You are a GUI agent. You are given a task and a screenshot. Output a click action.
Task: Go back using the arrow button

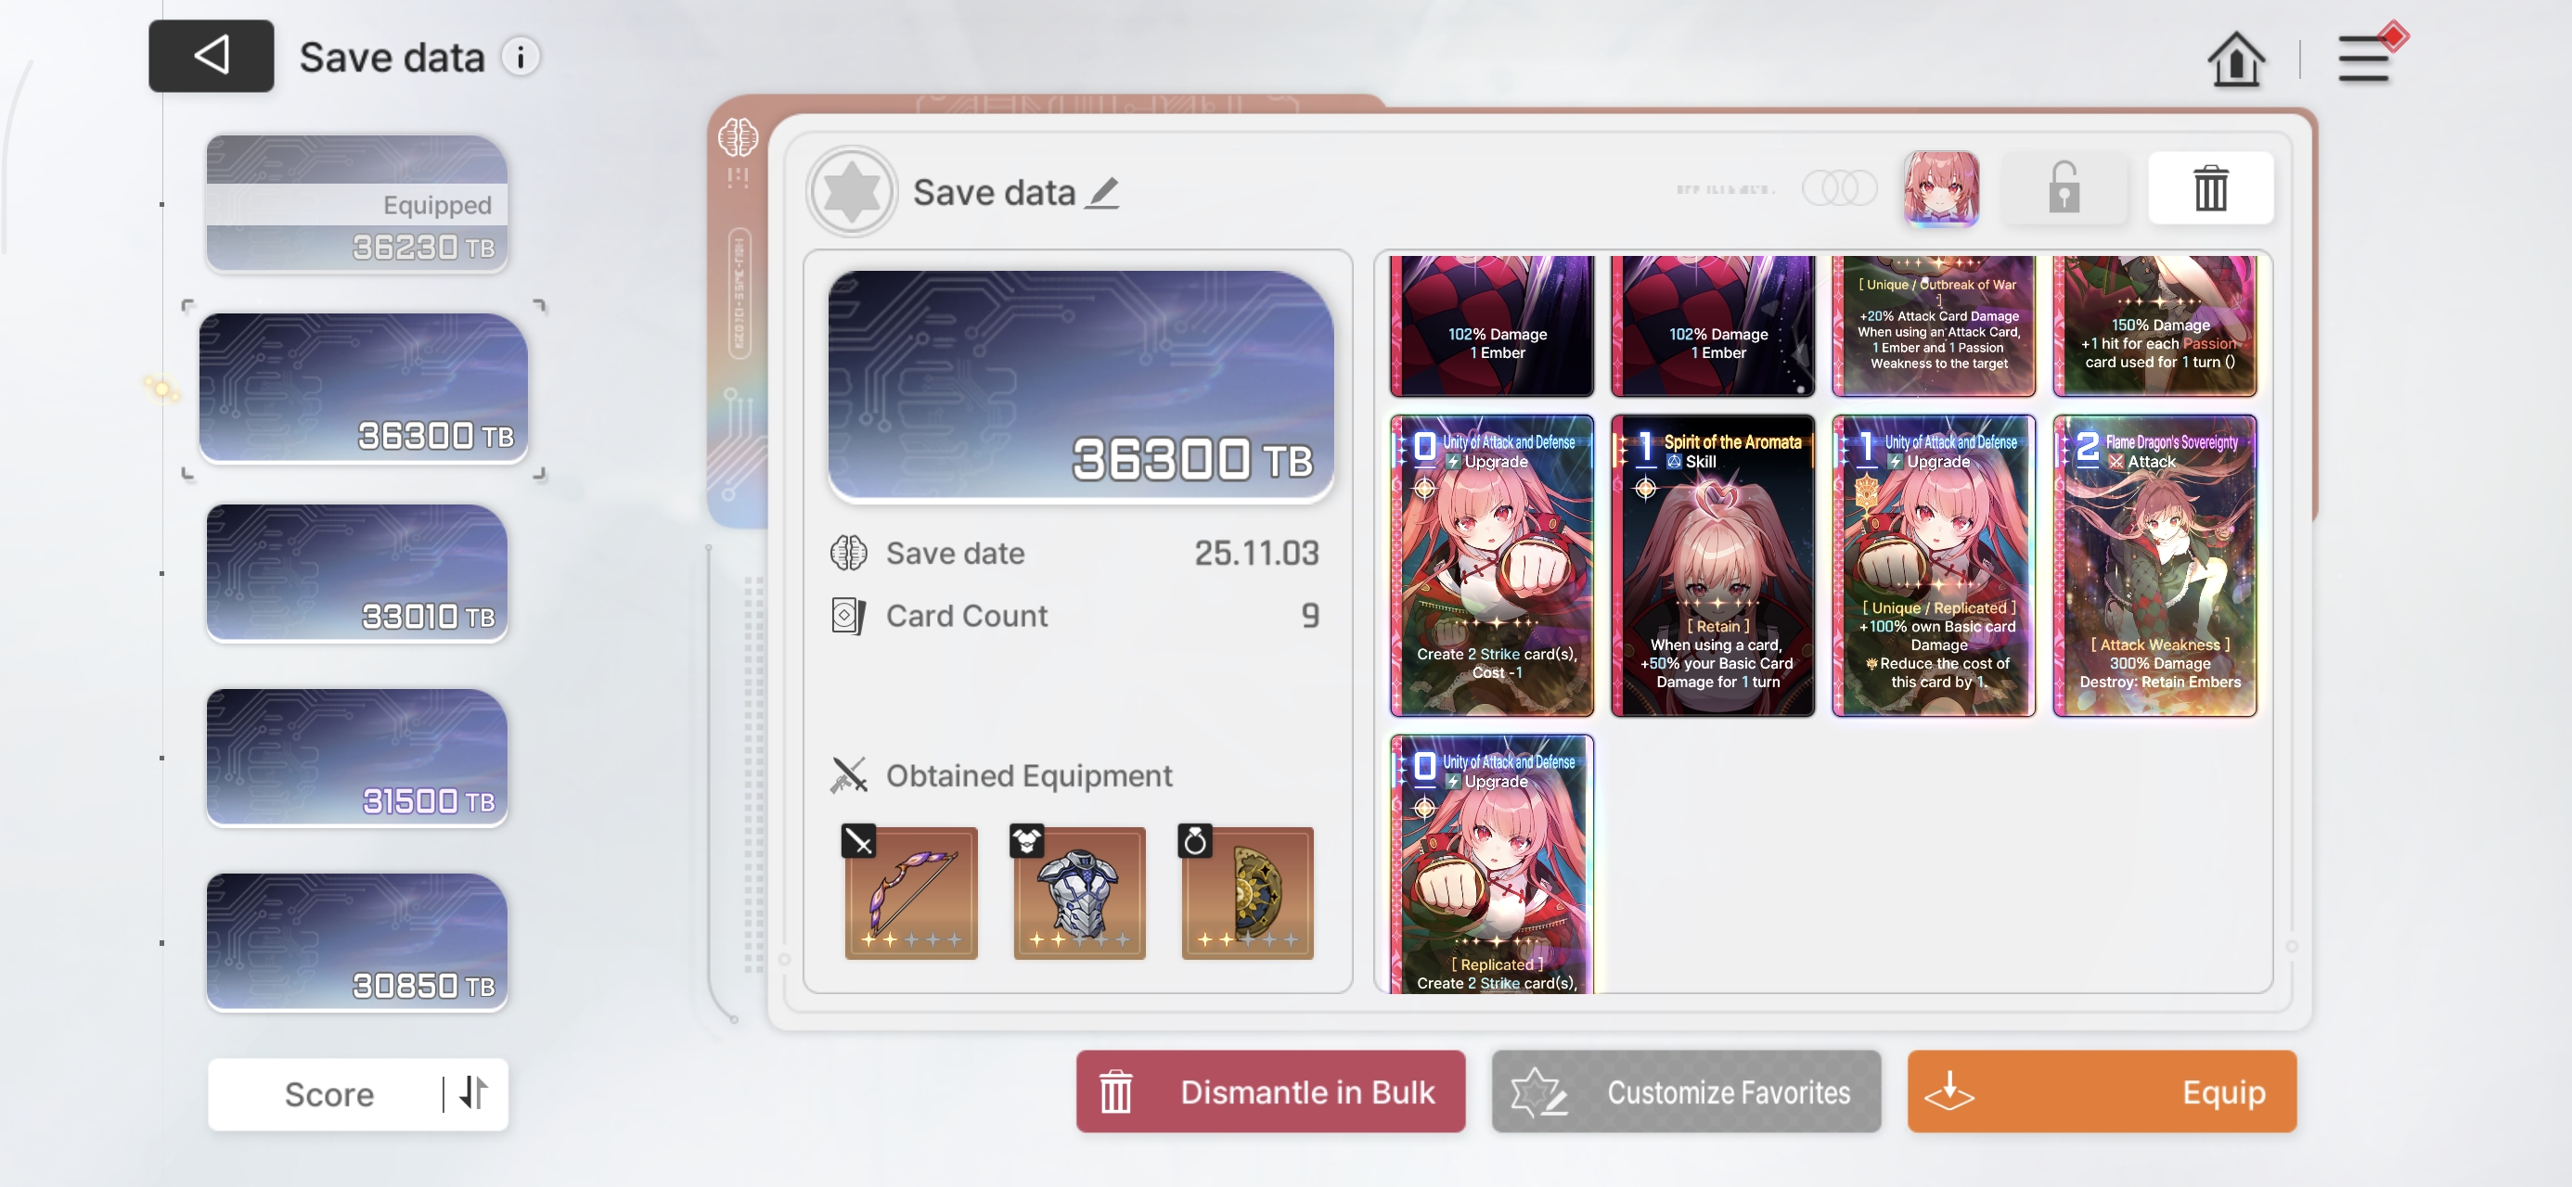(x=211, y=56)
